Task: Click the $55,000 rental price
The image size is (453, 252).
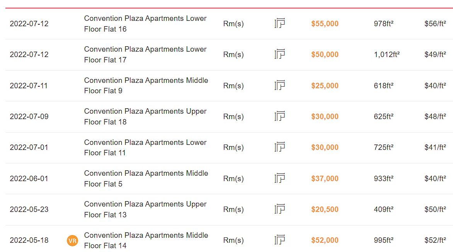Action: pyautogui.click(x=325, y=24)
